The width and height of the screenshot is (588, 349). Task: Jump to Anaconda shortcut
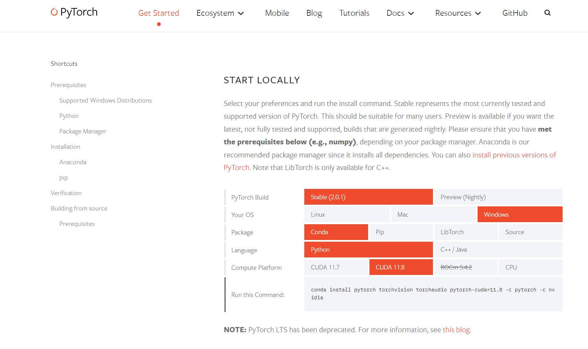73,162
